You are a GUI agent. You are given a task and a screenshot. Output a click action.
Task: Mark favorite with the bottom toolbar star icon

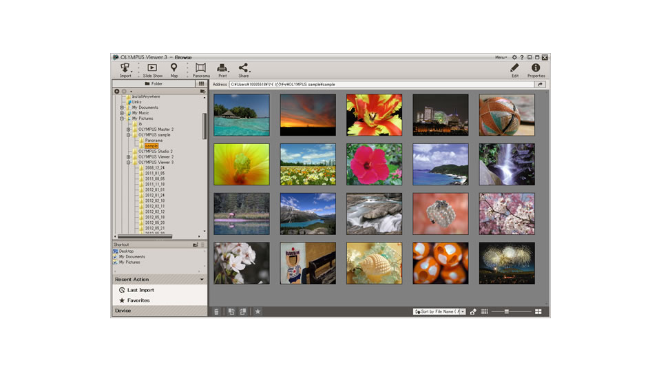coord(258,311)
